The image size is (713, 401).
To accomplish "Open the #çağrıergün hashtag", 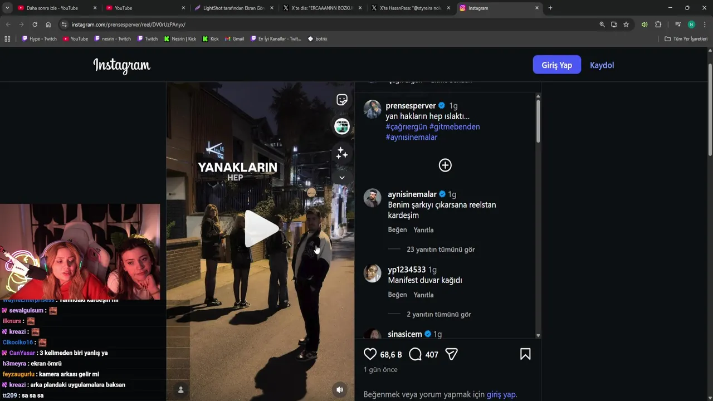I will pos(406,126).
